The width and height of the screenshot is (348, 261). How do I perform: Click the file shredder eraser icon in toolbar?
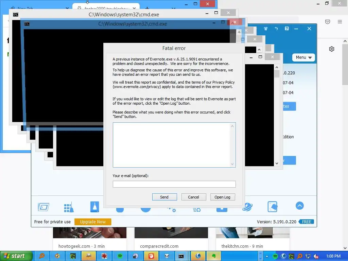click(272, 207)
